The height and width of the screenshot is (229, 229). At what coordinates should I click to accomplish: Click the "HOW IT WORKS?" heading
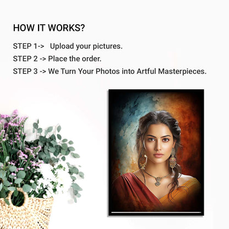pos(49,28)
